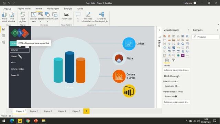Click the Pizza circle on canvas

pos(119,58)
